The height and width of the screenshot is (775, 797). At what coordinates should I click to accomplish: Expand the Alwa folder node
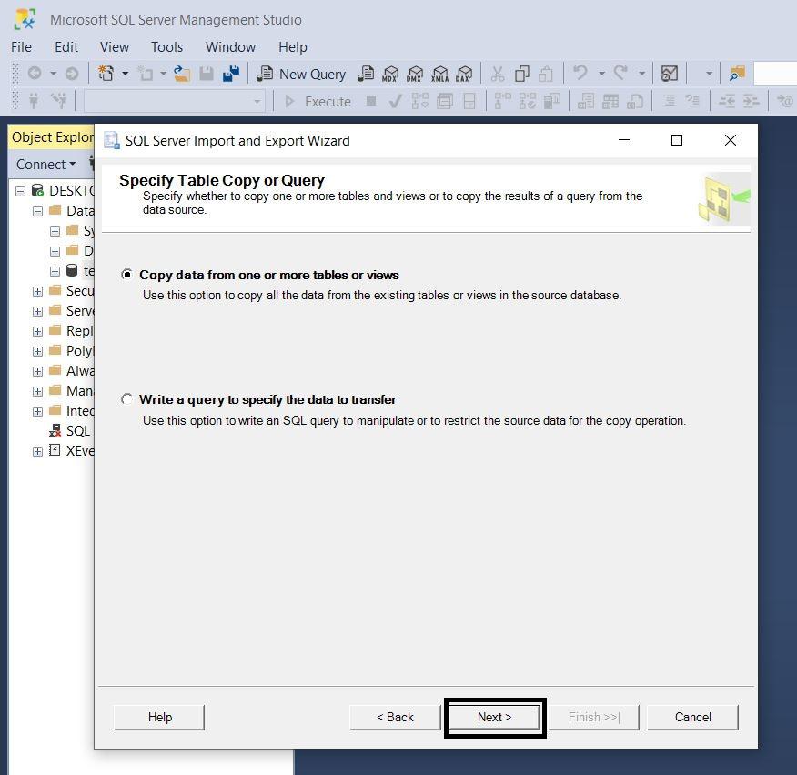click(x=37, y=371)
